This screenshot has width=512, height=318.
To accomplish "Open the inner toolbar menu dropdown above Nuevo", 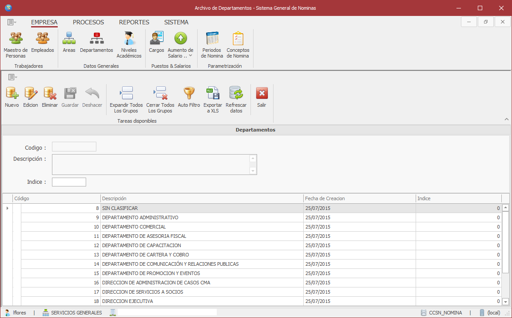I will pos(13,77).
